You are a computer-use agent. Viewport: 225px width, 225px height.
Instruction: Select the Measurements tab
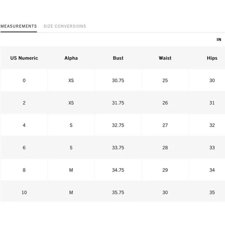(19, 26)
